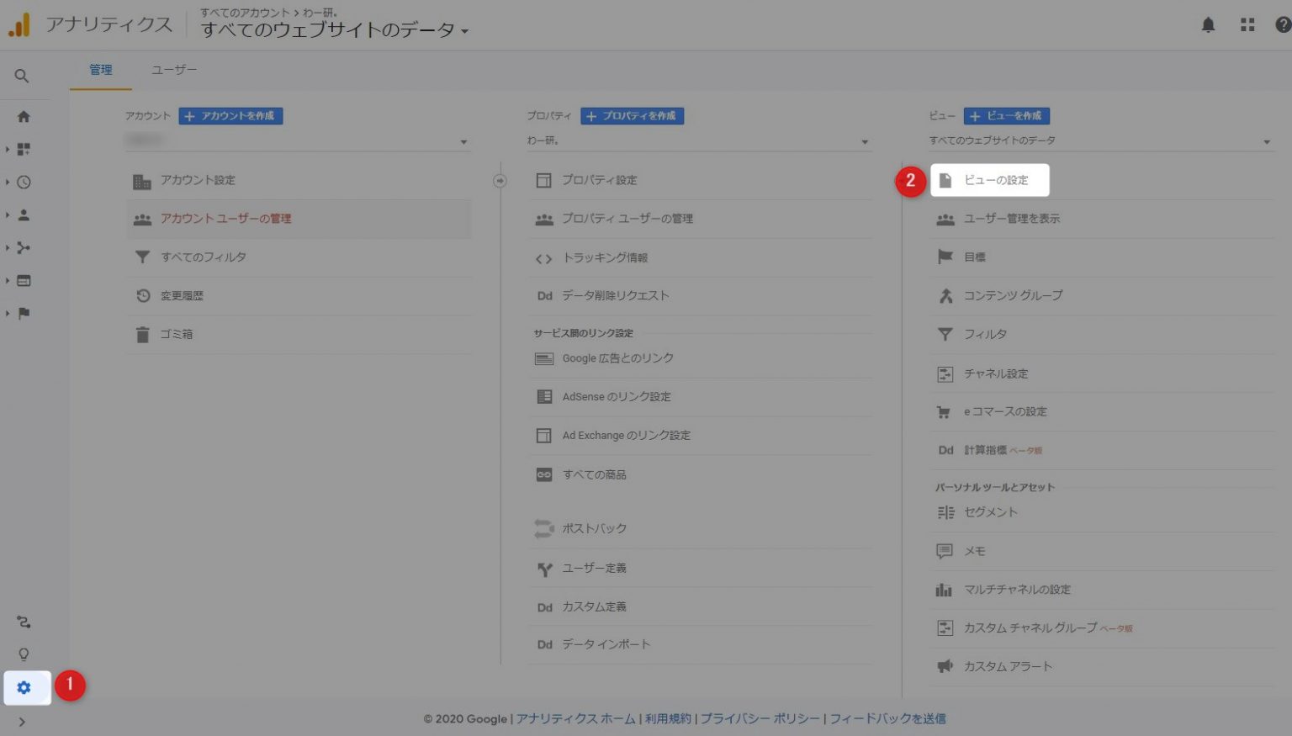The width and height of the screenshot is (1292, 736).
Task: Open the audience person icon in sidebar
Action: pos(24,215)
